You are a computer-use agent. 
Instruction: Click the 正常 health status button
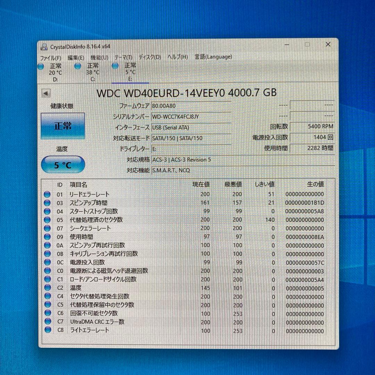(x=62, y=126)
